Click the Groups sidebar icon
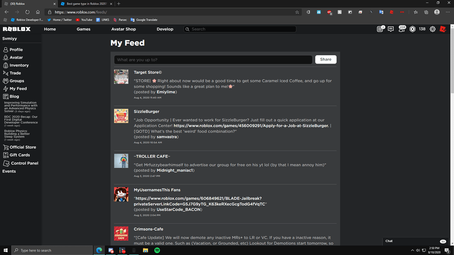Image resolution: width=454 pixels, height=255 pixels. click(x=6, y=81)
